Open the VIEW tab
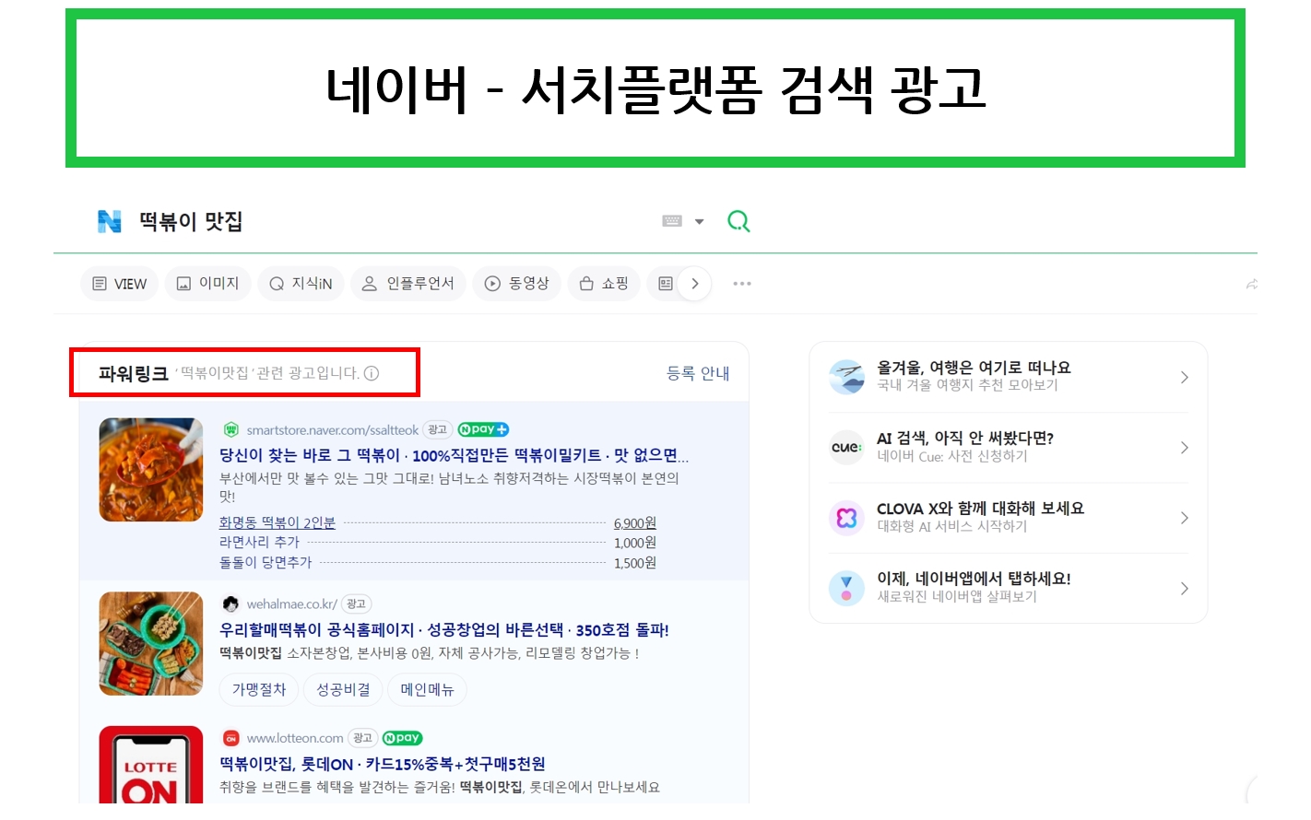 (x=120, y=284)
